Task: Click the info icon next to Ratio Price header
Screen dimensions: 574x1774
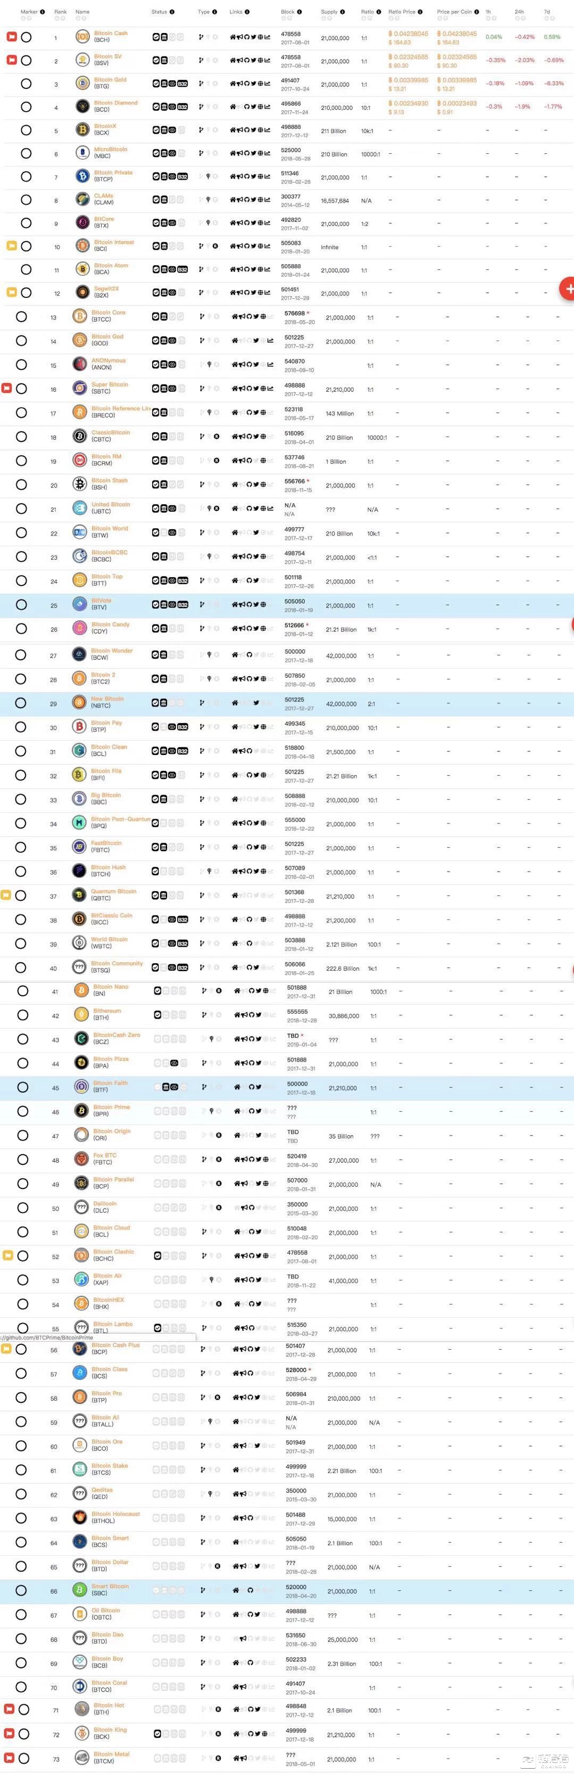Action: [420, 12]
